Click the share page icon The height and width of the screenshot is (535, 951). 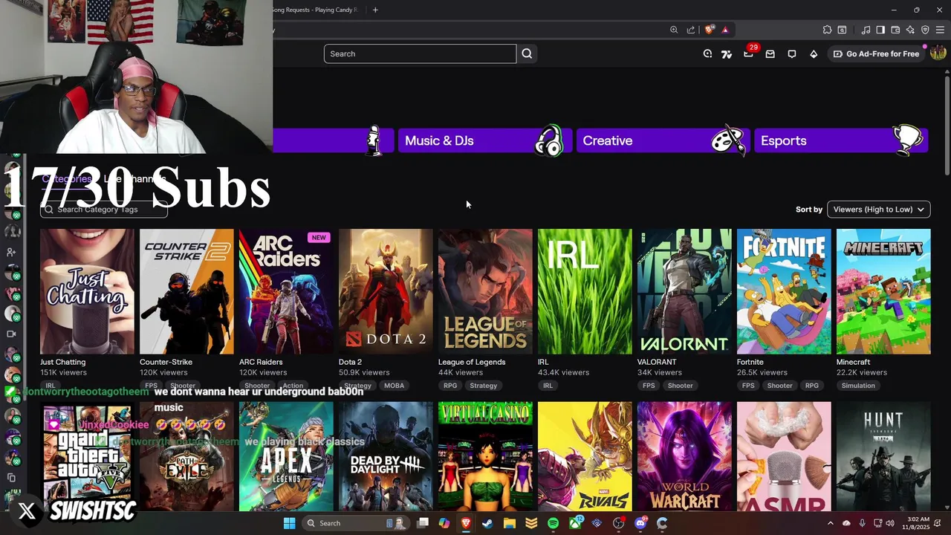click(691, 30)
